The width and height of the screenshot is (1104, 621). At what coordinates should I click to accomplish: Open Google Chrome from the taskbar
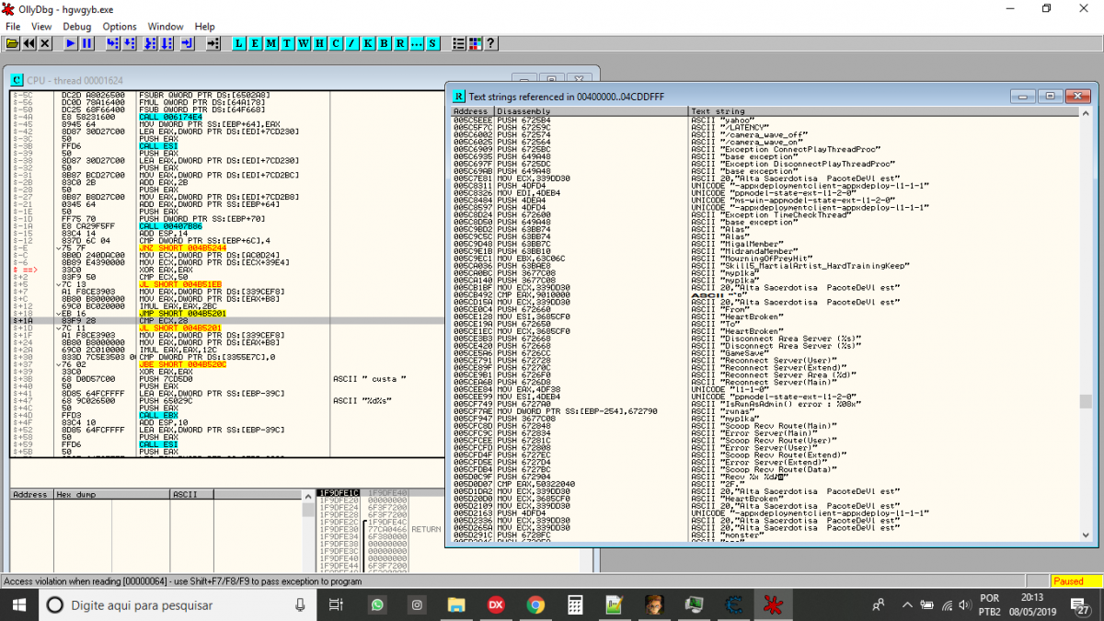click(x=535, y=604)
